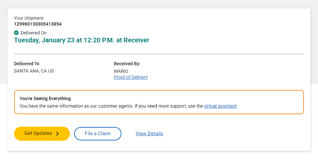Click the Tuesday, January 23 delivery heading
The width and height of the screenshot is (318, 168).
click(x=81, y=40)
